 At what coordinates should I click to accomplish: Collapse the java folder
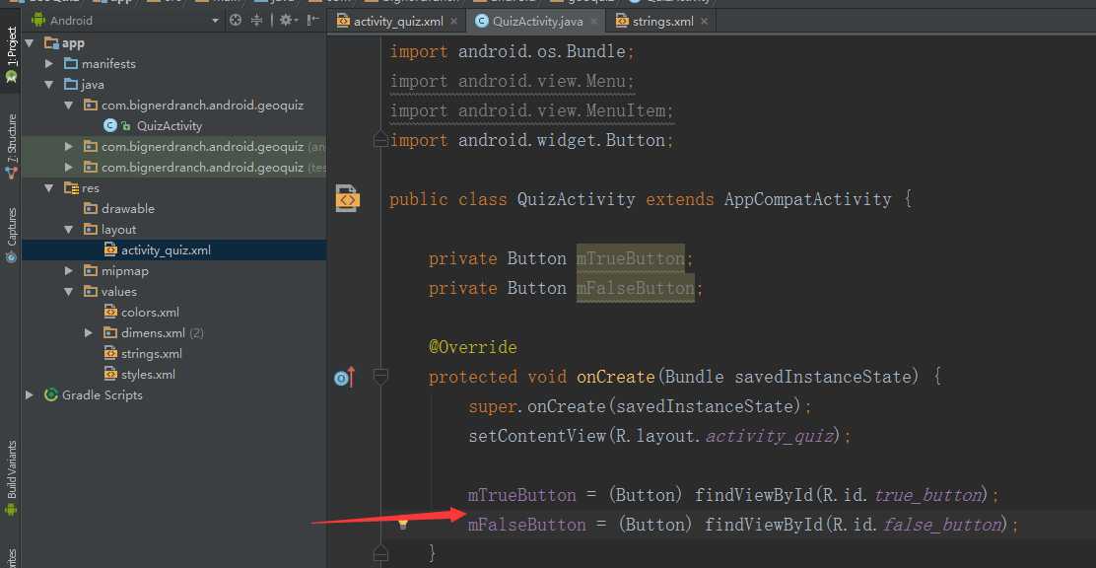click(x=49, y=85)
